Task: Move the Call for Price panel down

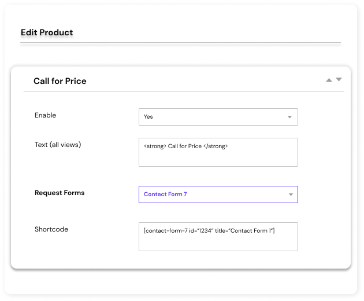Action: coord(339,79)
